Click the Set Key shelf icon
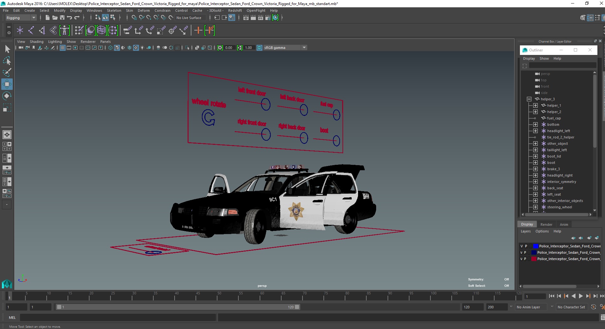Screen dimensions: 605x329 pyautogui.click(x=198, y=30)
